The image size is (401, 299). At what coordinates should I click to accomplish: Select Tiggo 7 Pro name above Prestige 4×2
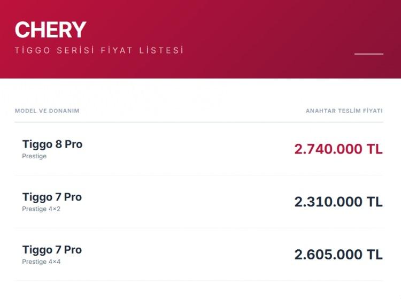coord(52,197)
